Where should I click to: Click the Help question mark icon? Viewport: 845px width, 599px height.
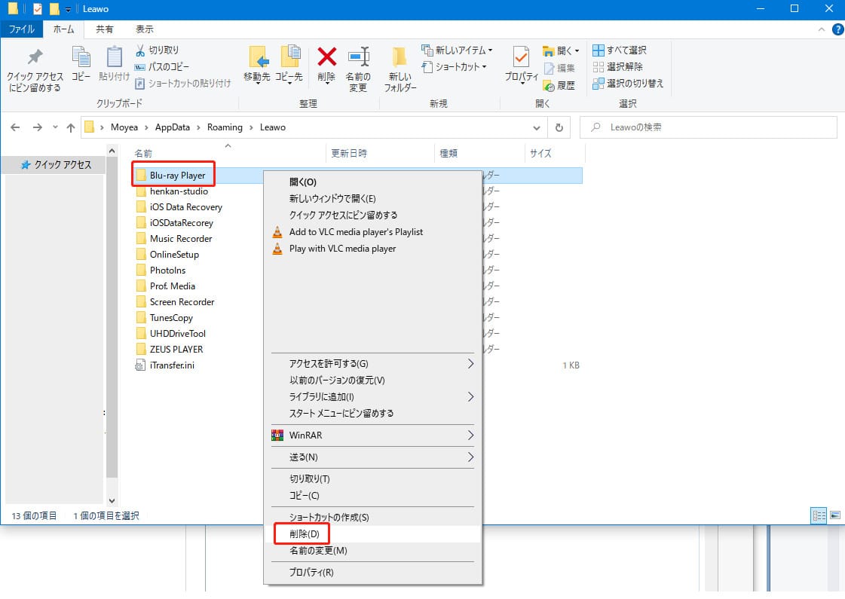click(x=837, y=29)
